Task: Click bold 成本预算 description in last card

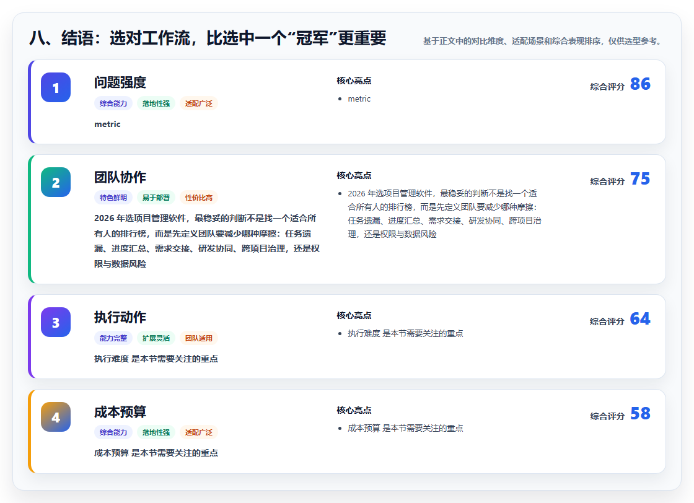Action: (156, 453)
